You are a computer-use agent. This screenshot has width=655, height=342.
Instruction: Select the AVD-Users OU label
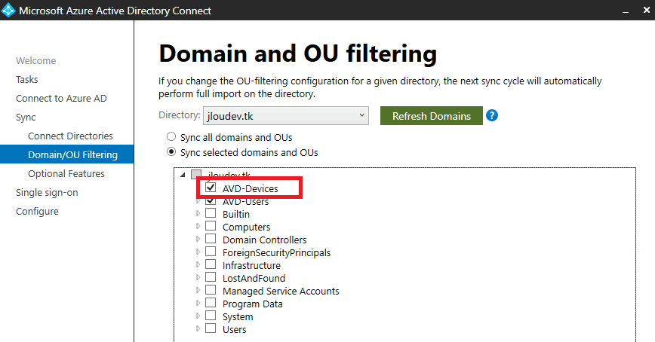pos(246,202)
